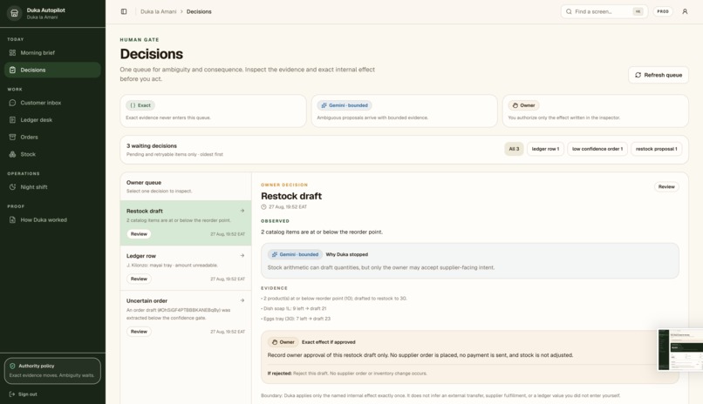Click the Duka Autopilot store logo icon
Screen dimensions: 703x404
click(14, 13)
